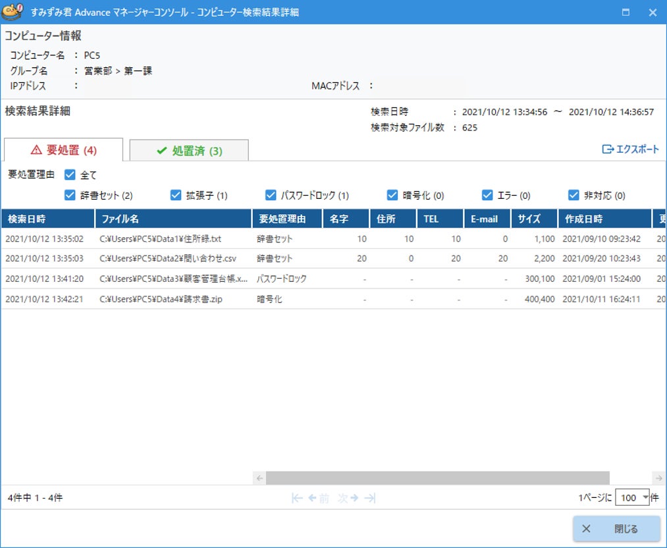Image resolution: width=667 pixels, height=548 pixels.
Task: Switch to the 要処置 (4) tab
Action: [x=63, y=150]
